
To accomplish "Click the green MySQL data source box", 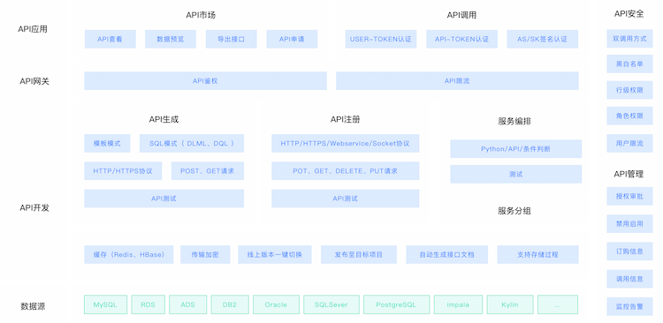I will pyautogui.click(x=105, y=304).
